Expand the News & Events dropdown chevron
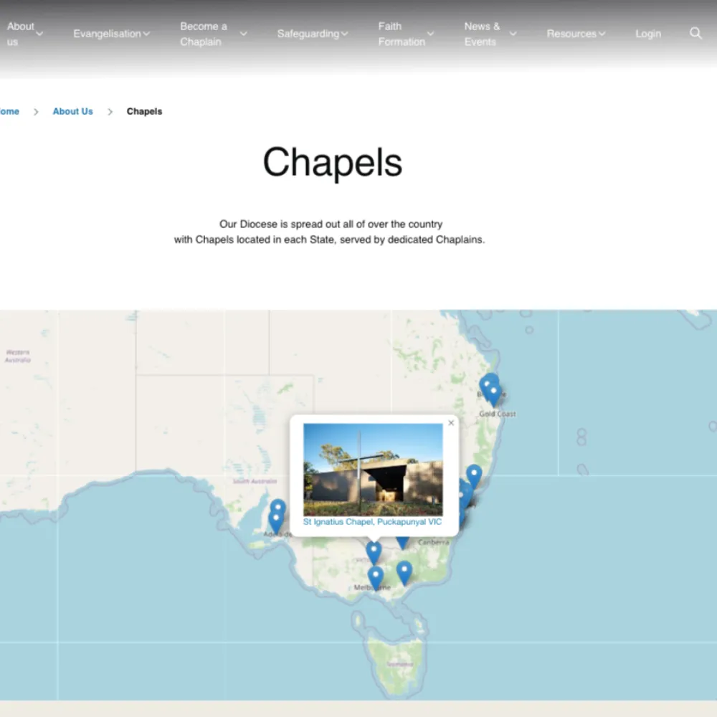The image size is (717, 717). click(513, 34)
